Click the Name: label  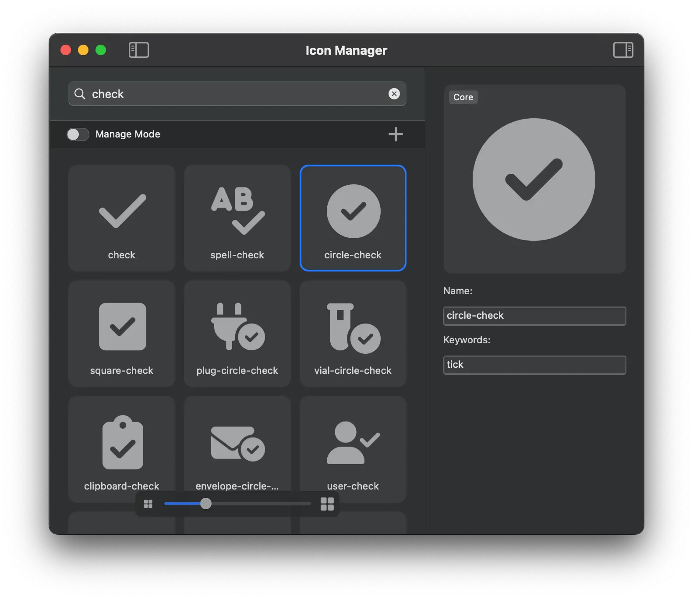pyautogui.click(x=458, y=291)
